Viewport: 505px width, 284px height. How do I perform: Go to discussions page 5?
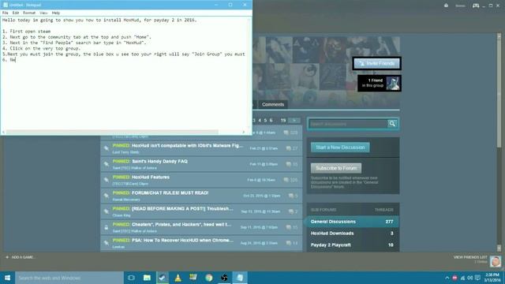point(265,121)
